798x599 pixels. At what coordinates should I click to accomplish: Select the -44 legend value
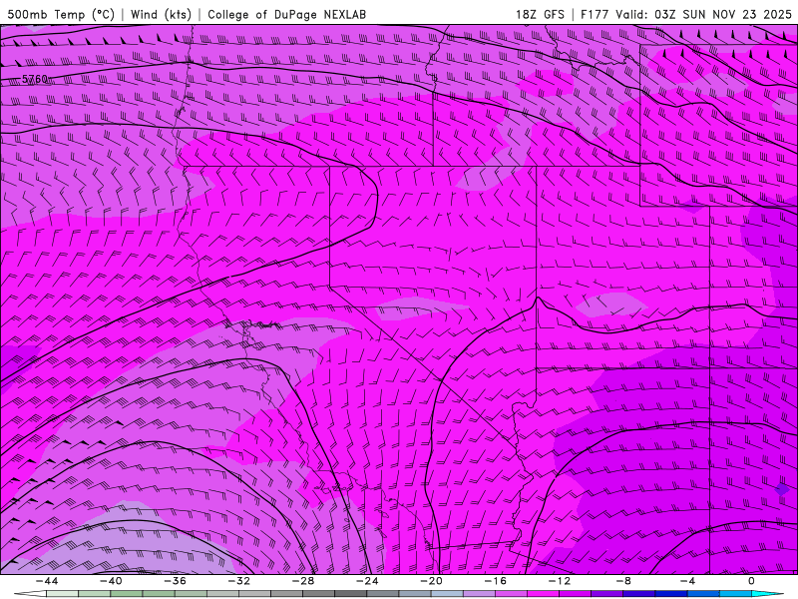click(x=47, y=581)
